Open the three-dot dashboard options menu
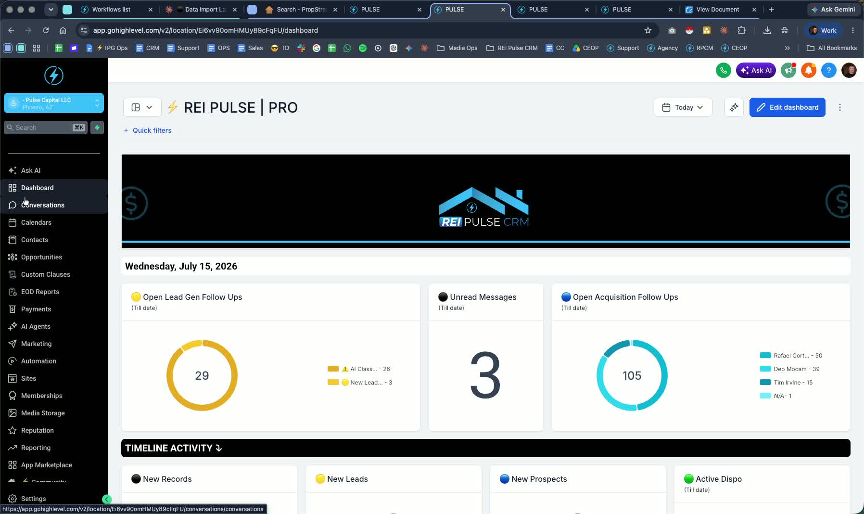This screenshot has width=864, height=514. (x=840, y=107)
